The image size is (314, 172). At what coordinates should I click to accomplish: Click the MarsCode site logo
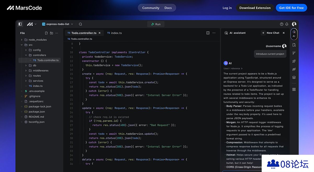point(24,8)
